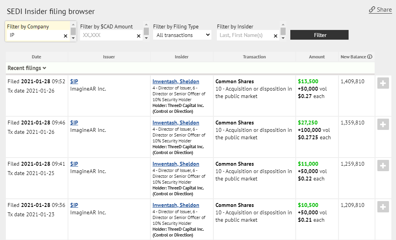
Task: Open the Filing Type dropdown
Action: pyautogui.click(x=182, y=35)
